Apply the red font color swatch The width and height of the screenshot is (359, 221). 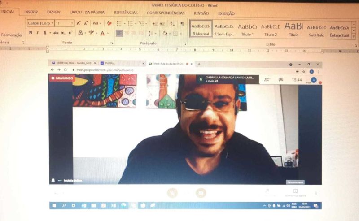click(103, 33)
